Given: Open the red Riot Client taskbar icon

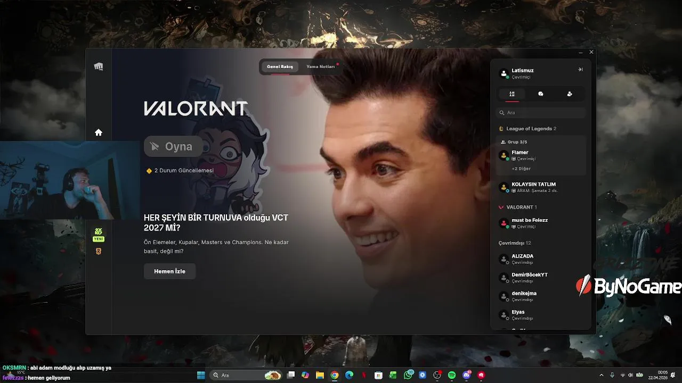Looking at the screenshot, I should [481, 375].
